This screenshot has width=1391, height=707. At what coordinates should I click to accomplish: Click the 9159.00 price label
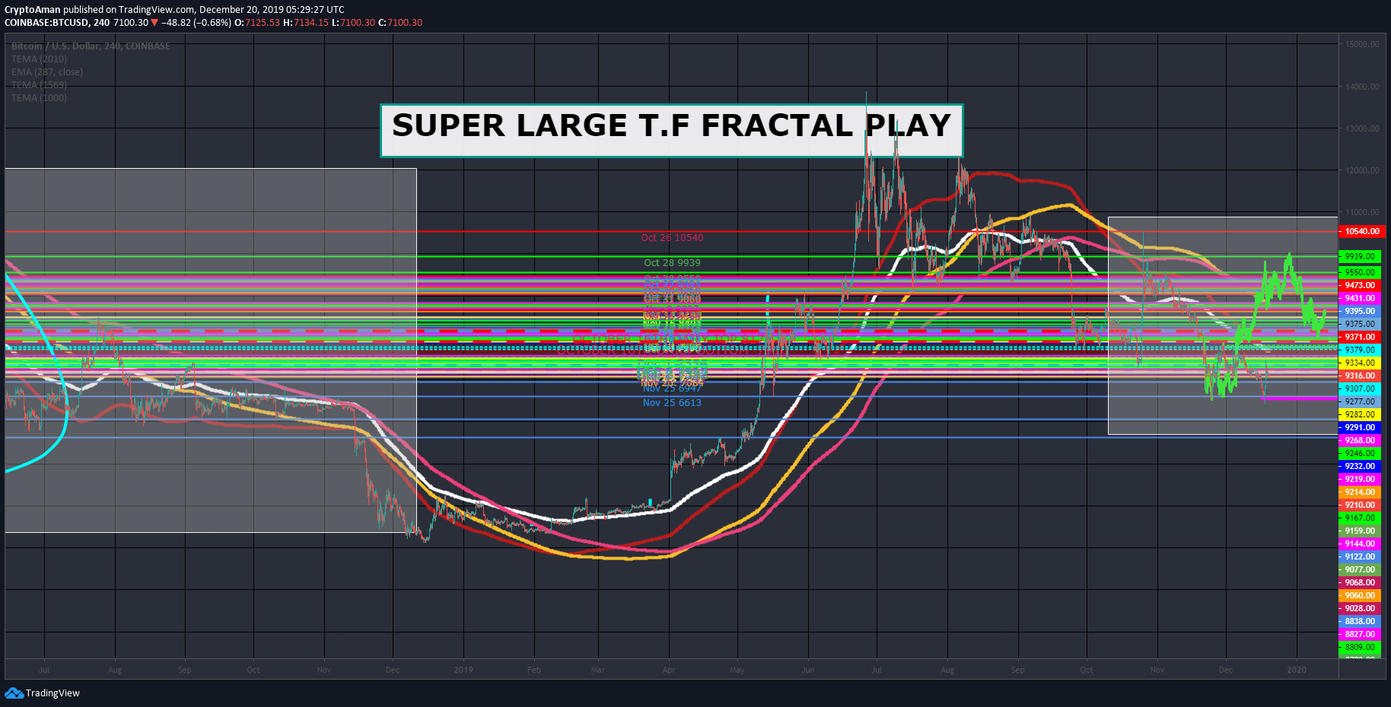tap(1360, 531)
